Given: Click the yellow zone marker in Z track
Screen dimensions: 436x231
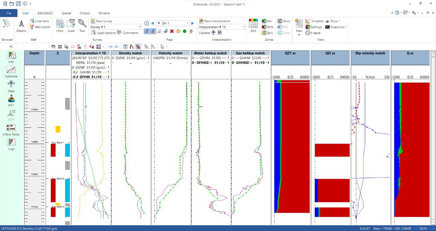Looking at the screenshot, I should click(x=58, y=129).
